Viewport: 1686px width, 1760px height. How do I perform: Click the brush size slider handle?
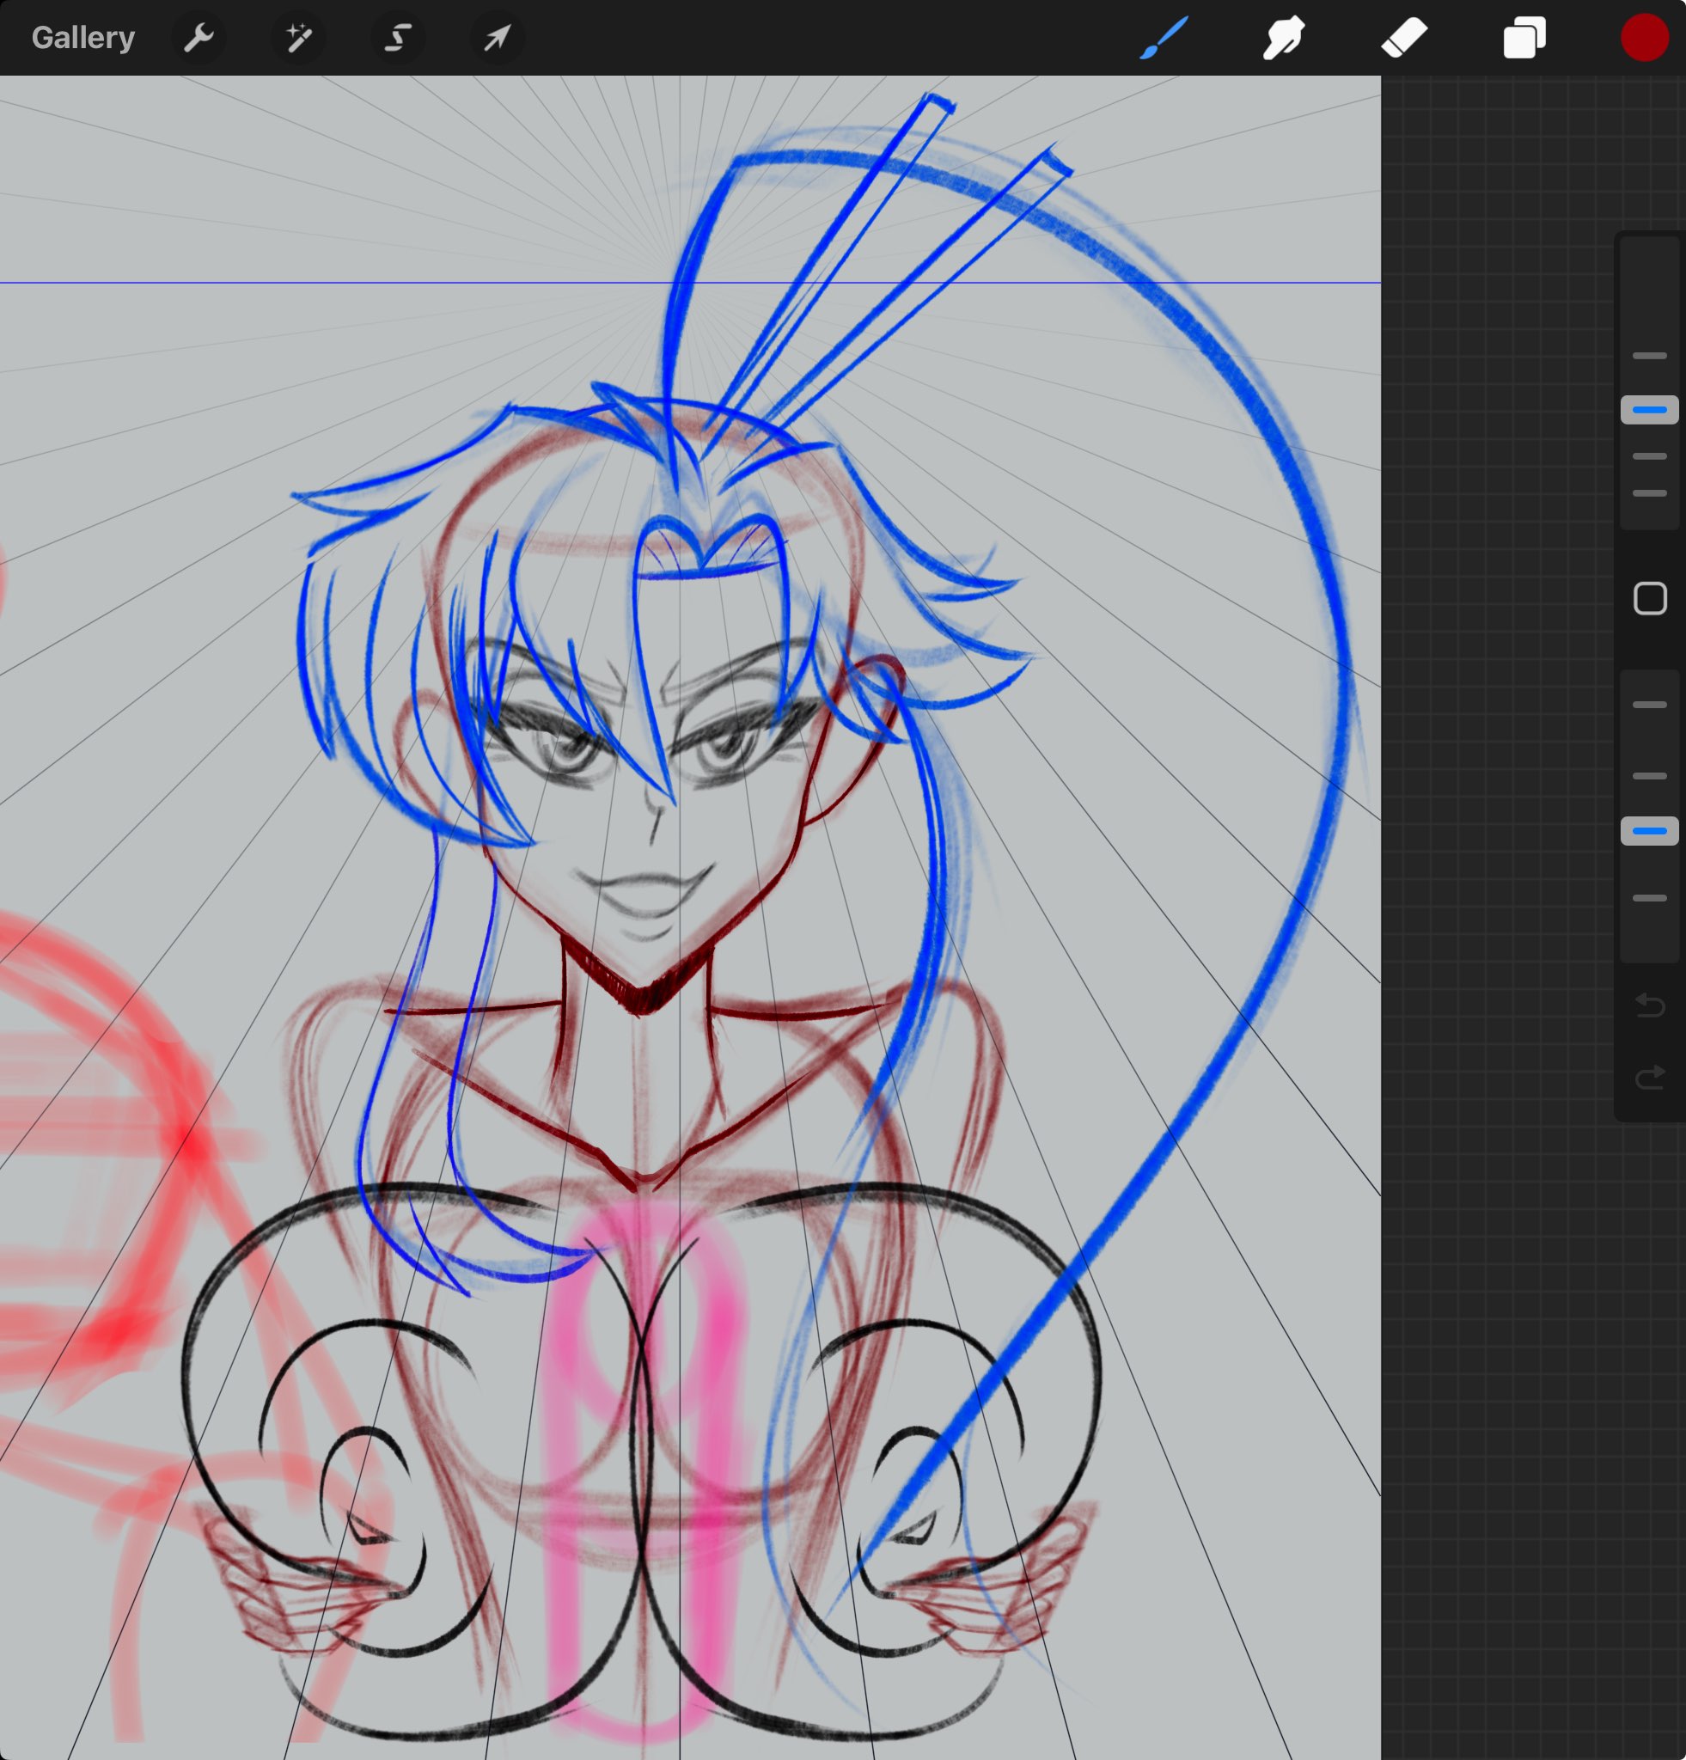[1649, 409]
